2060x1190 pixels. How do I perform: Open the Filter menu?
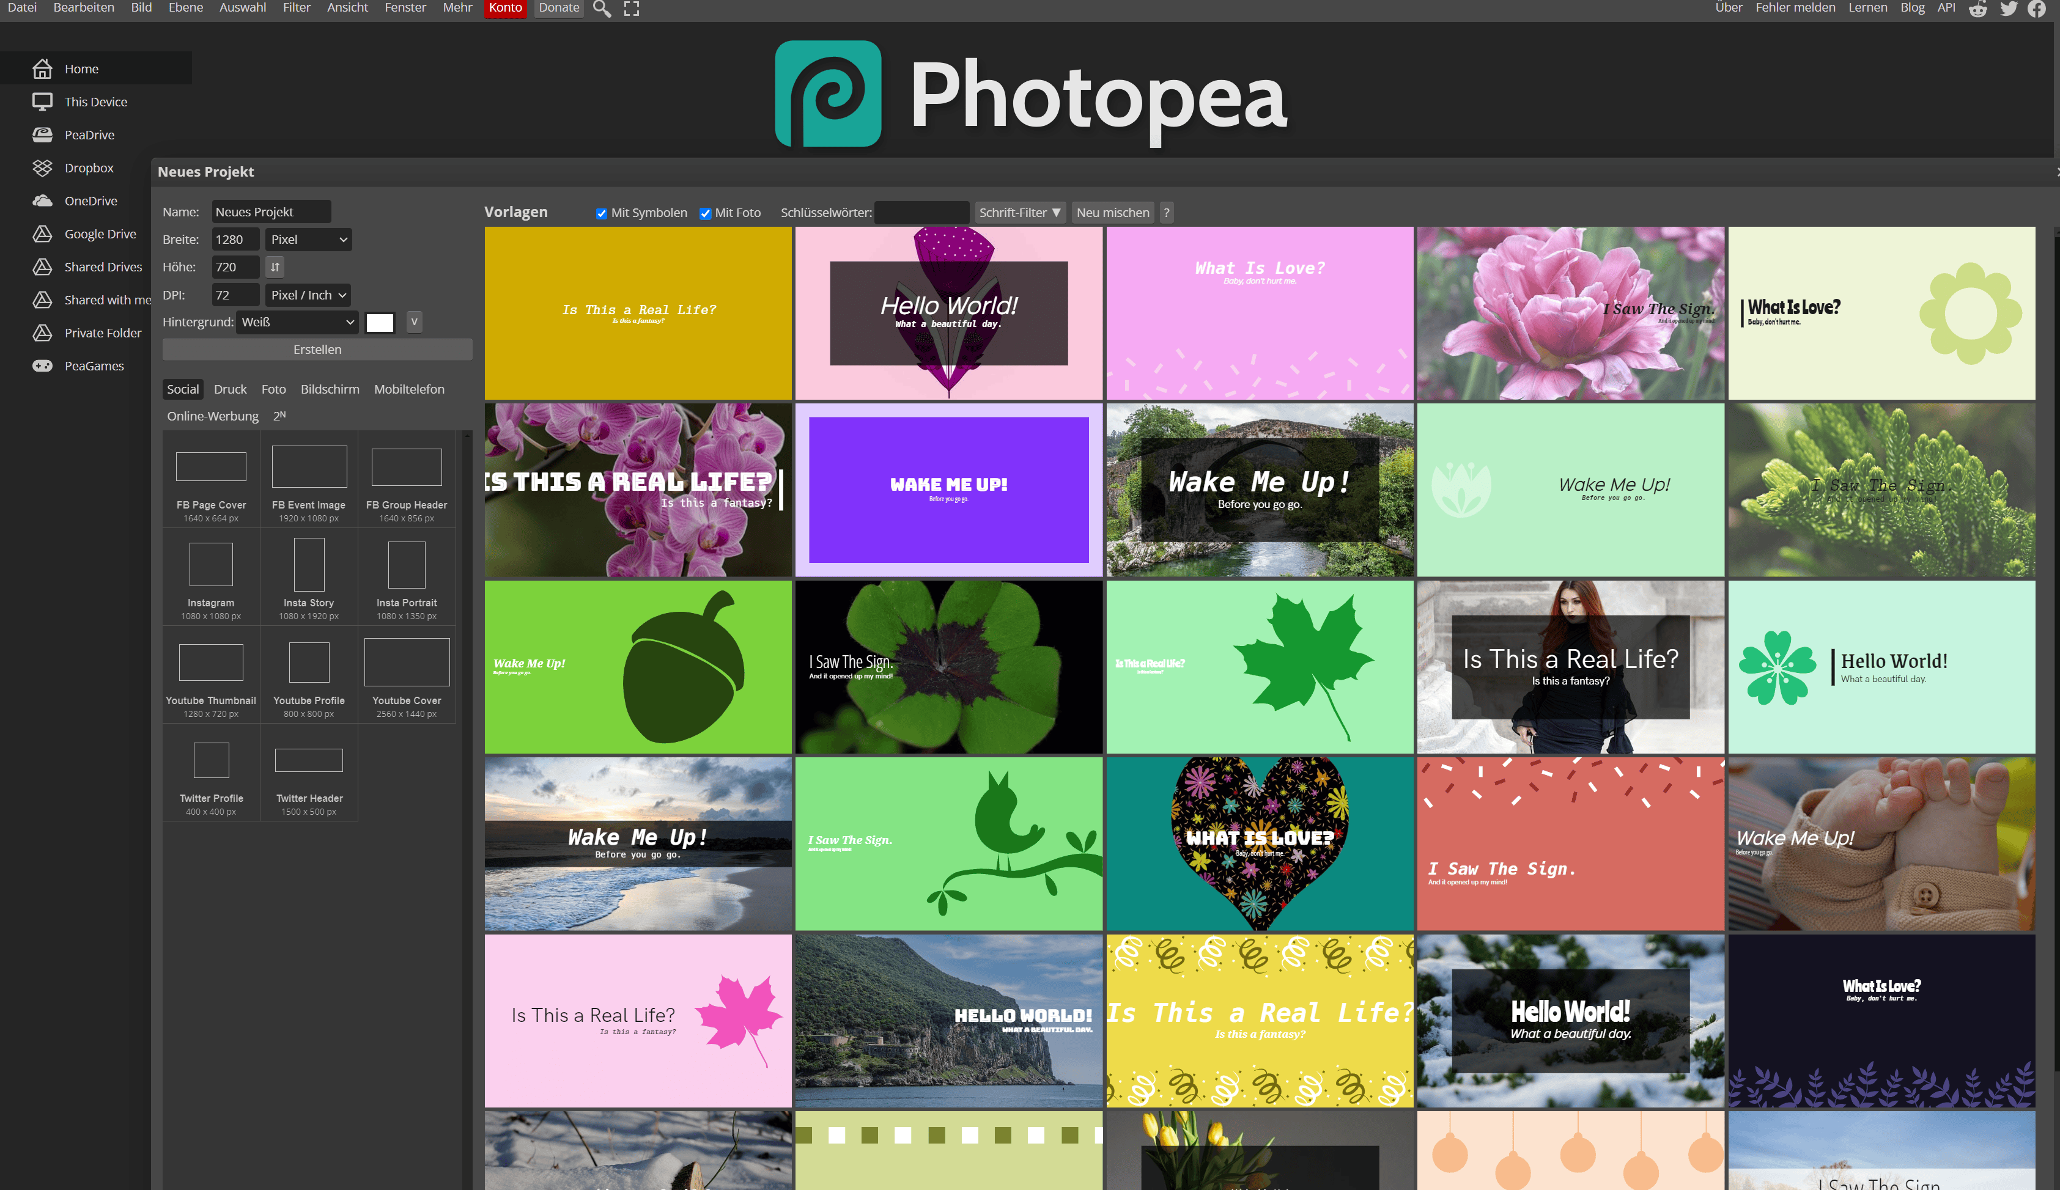click(x=296, y=7)
